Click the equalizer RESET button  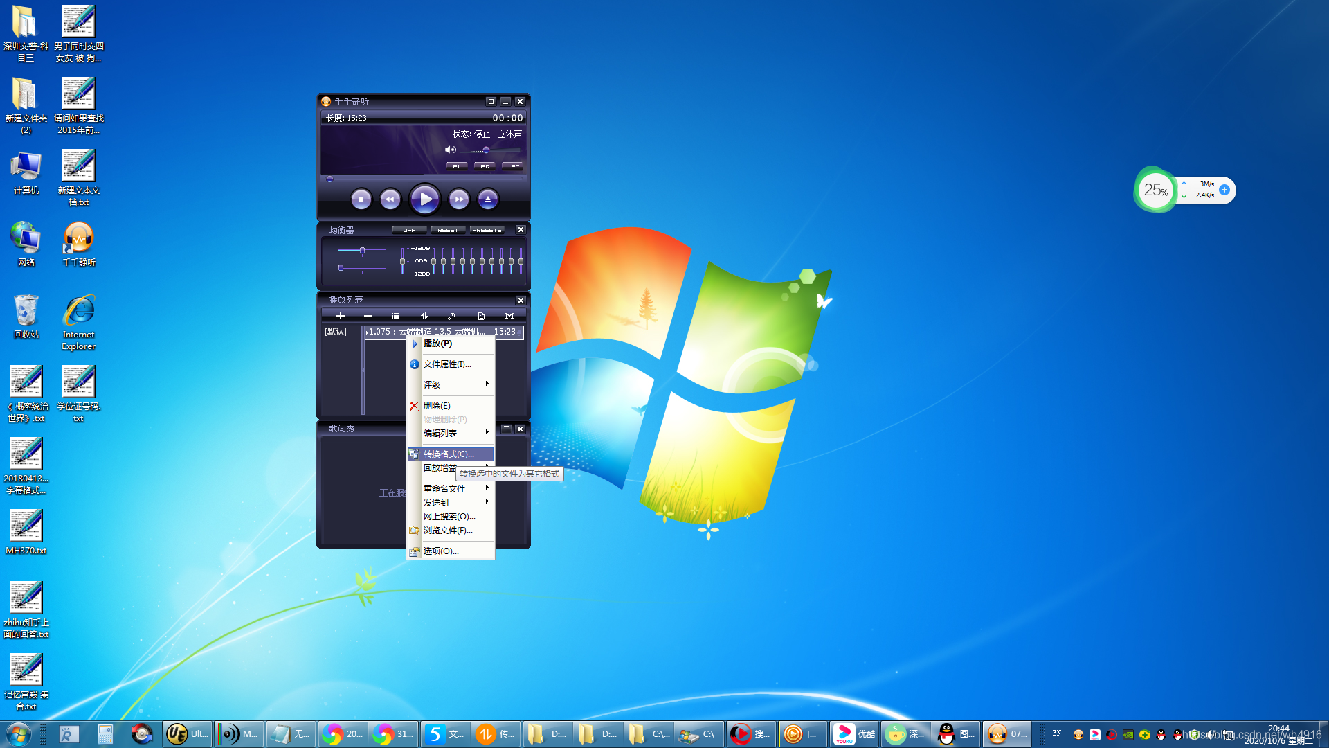(448, 230)
